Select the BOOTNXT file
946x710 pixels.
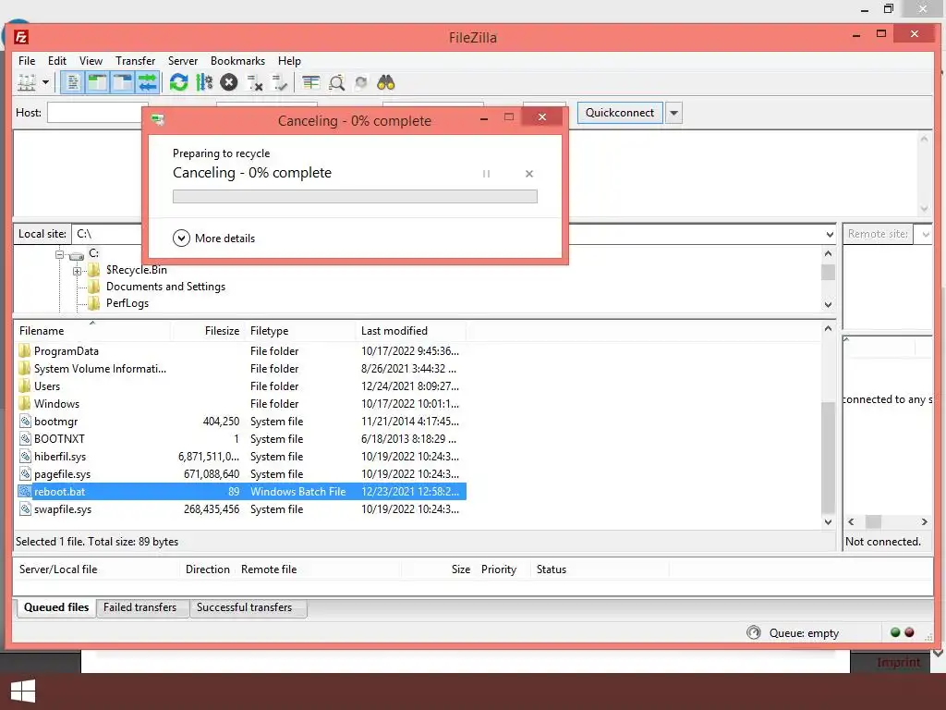coord(241,439)
